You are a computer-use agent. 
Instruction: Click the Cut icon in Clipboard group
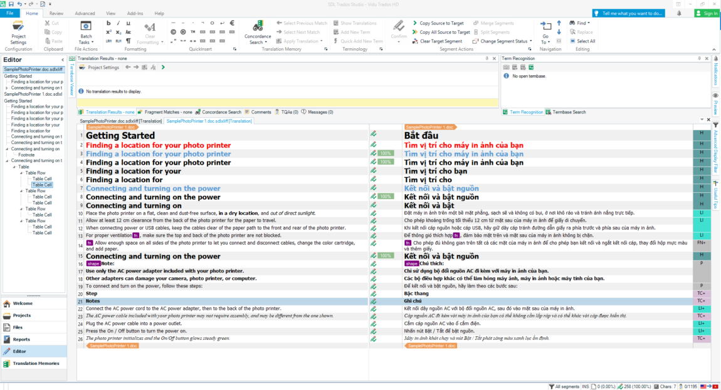point(48,23)
